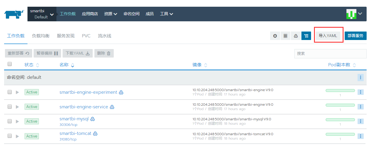Click cluster icon beside smartbi-engine-service
Screen dimensions: 371x160
(x=112, y=107)
